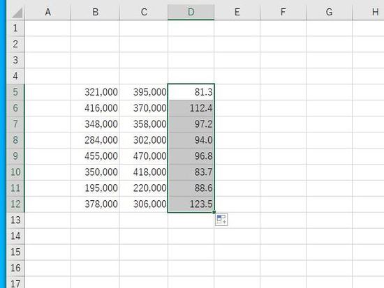This screenshot has height=288, width=384.
Task: Click cell showing 112.4
Action: click(x=191, y=108)
